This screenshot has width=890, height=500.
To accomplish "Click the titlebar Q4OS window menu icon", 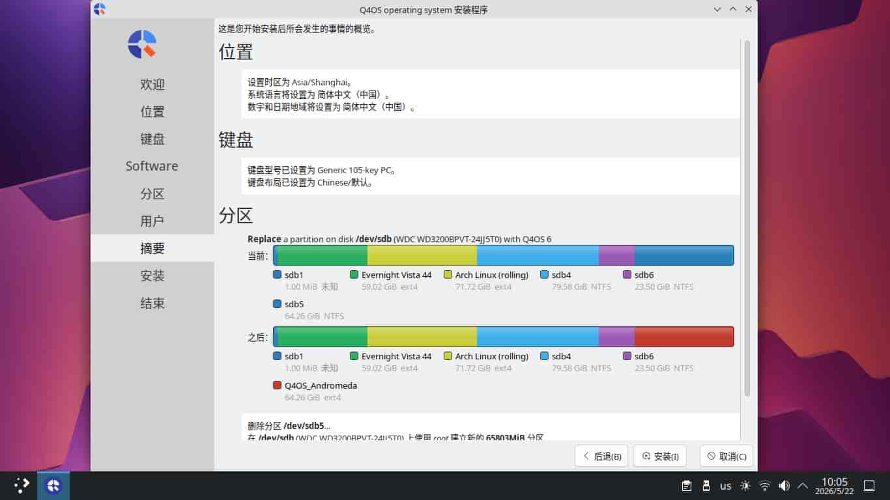I will pos(100,9).
